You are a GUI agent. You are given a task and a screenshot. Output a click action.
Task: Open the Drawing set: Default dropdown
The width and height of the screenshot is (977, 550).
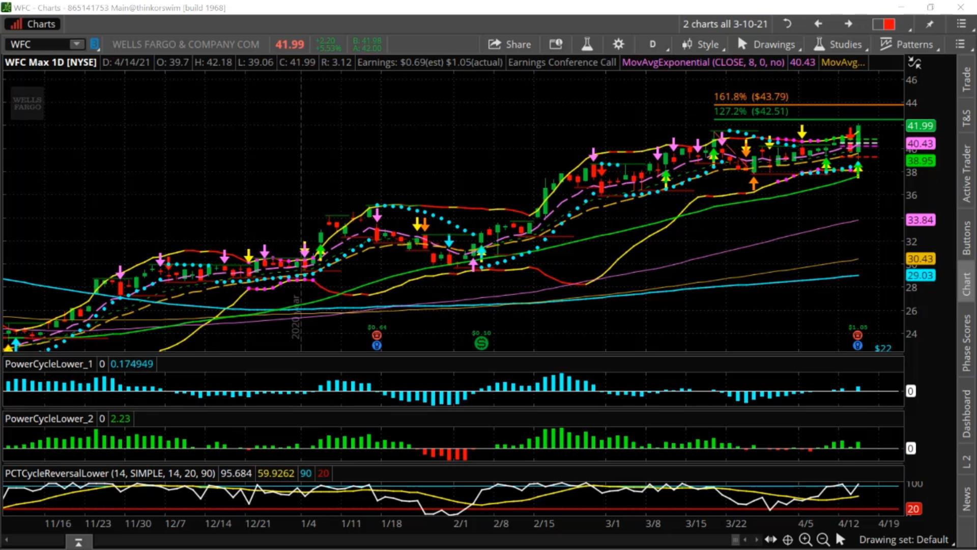pos(906,539)
